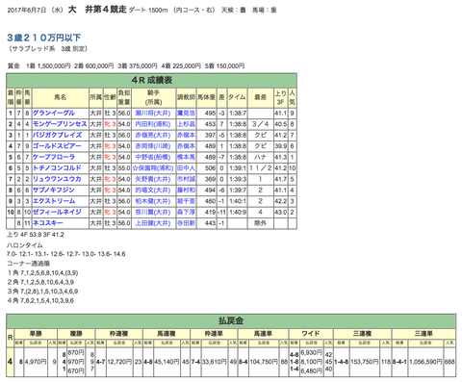
Task: Open jockey link 的場文(大井)
Action: click(x=153, y=191)
